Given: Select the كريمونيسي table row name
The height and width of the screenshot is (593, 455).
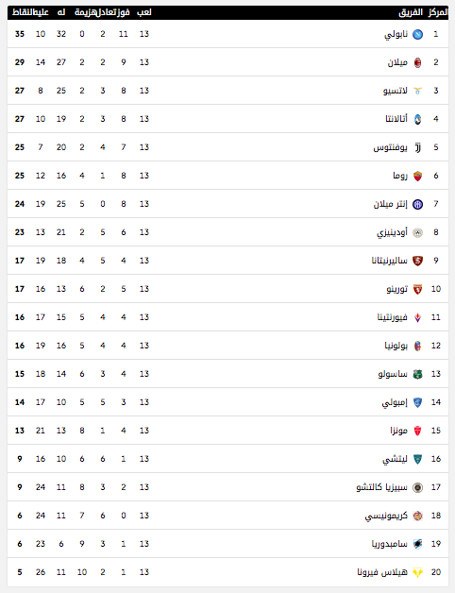Looking at the screenshot, I should (386, 516).
